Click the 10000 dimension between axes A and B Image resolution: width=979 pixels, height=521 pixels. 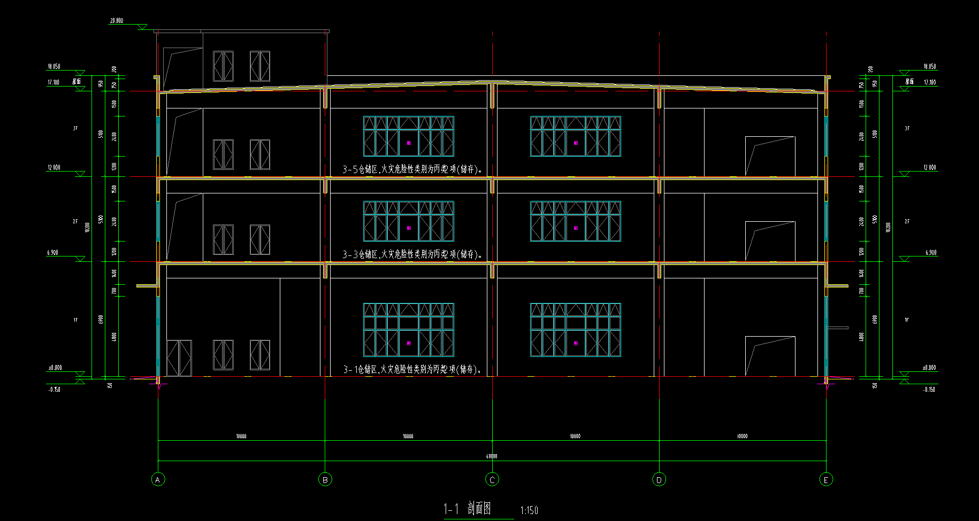241,437
